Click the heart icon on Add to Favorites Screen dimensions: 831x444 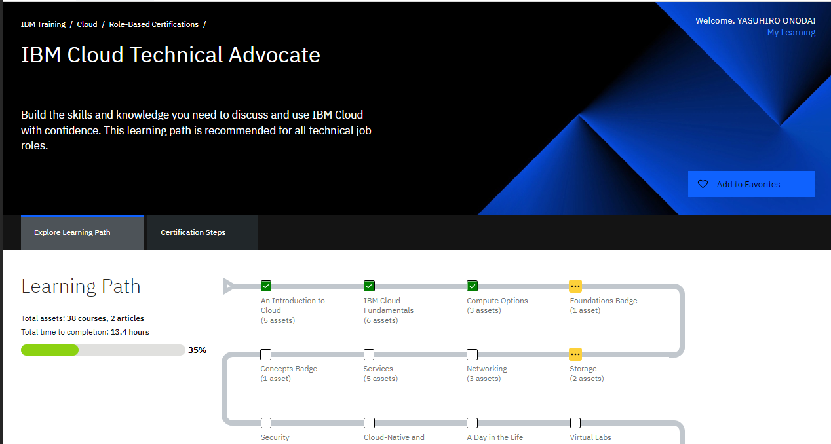click(703, 184)
